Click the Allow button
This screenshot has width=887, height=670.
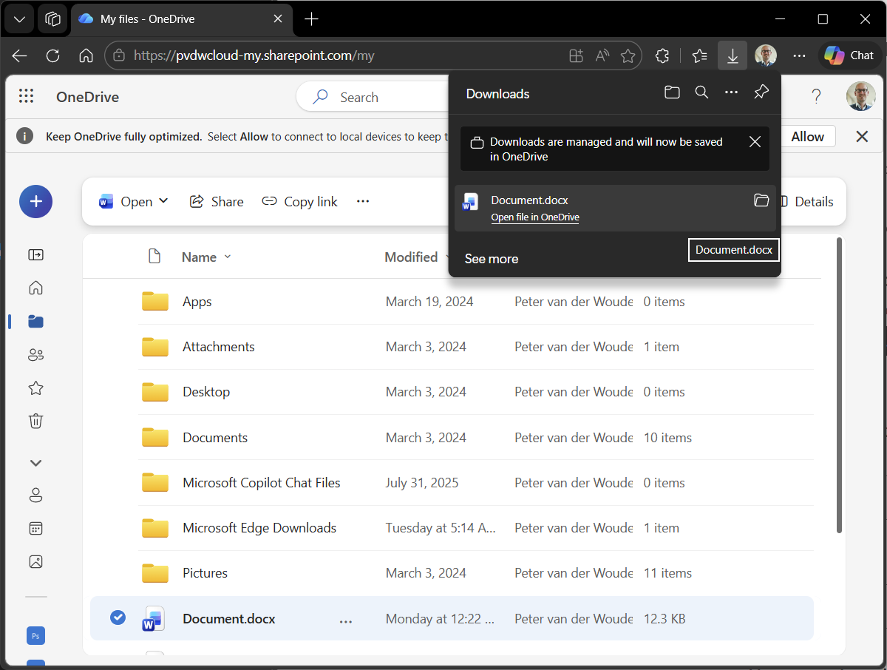[x=807, y=136]
